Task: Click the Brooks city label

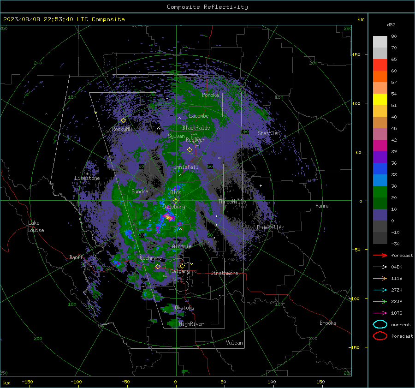Action: [x=328, y=323]
